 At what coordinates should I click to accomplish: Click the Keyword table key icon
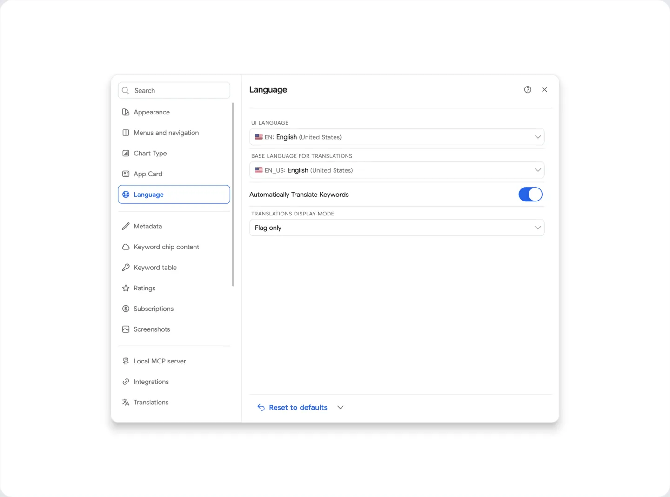126,268
